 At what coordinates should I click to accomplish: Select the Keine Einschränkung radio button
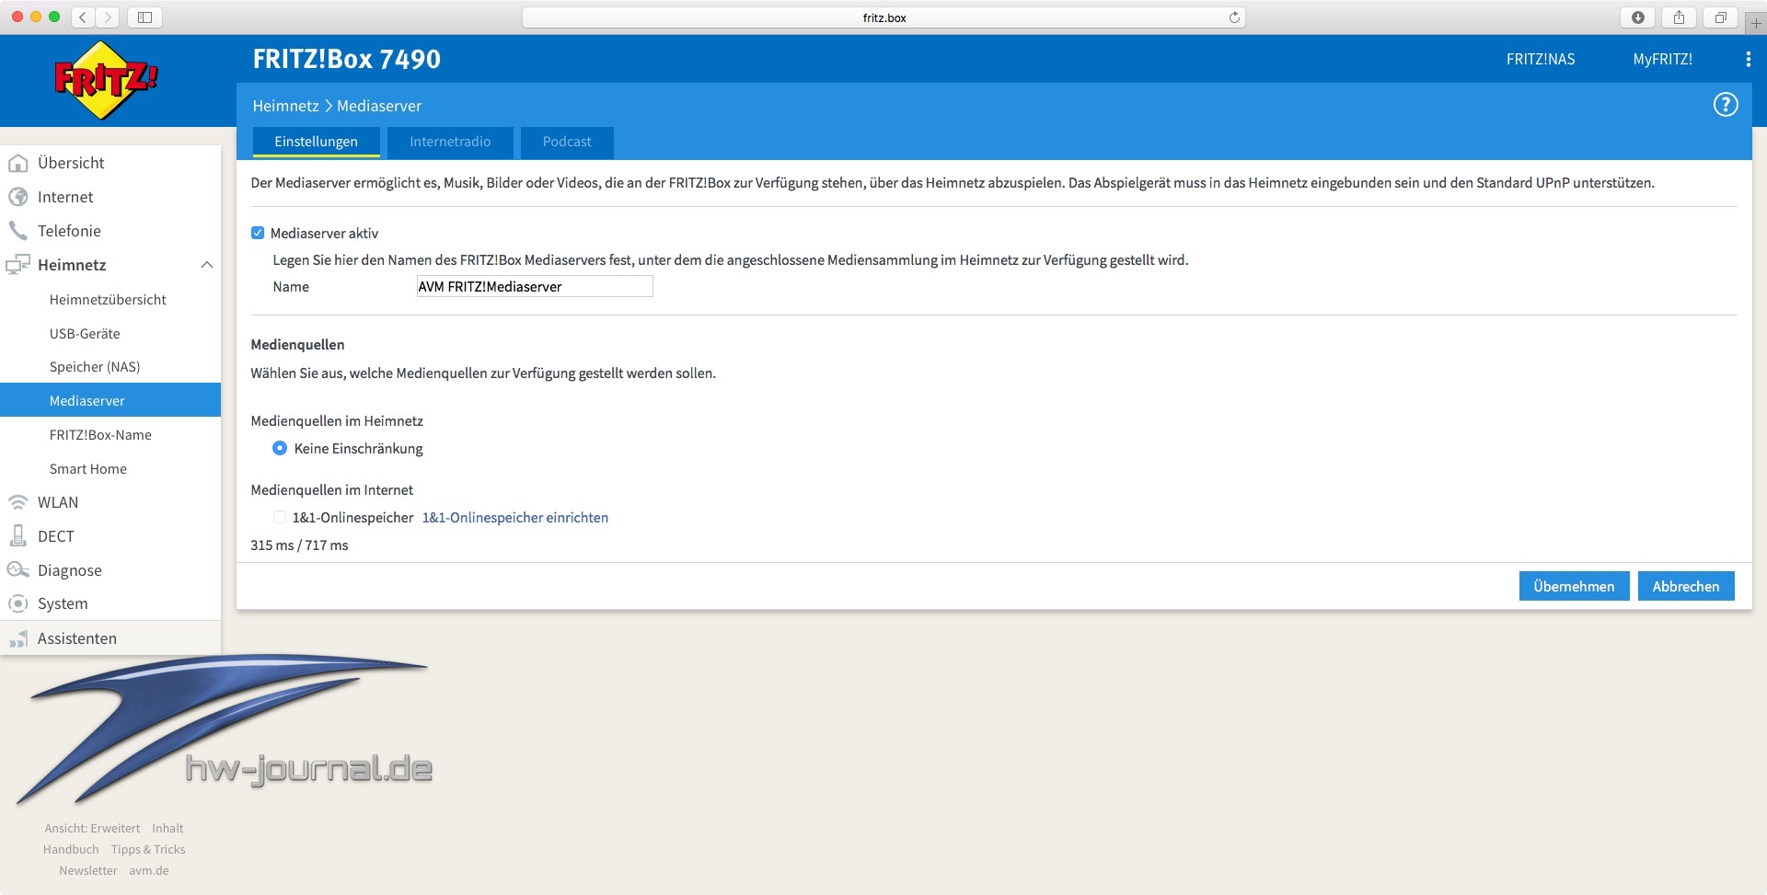[280, 448]
